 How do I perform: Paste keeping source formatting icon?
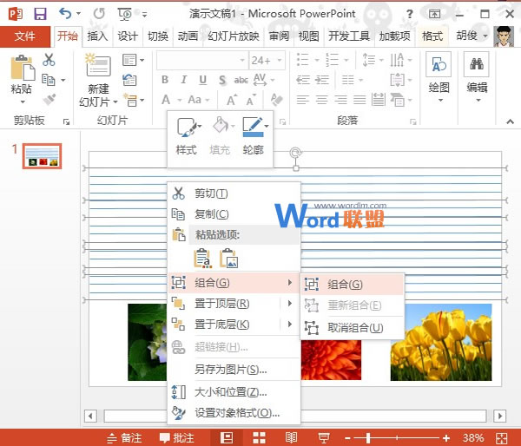coord(202,258)
